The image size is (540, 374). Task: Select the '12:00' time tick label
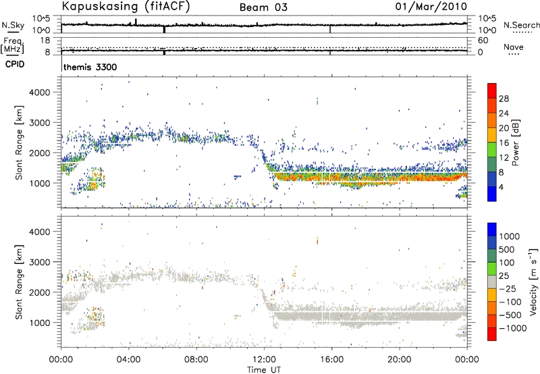click(x=264, y=360)
